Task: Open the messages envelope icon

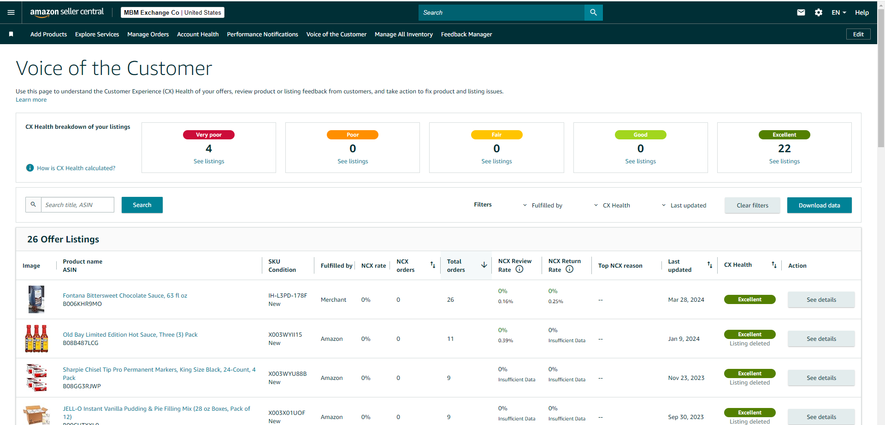Action: (801, 12)
